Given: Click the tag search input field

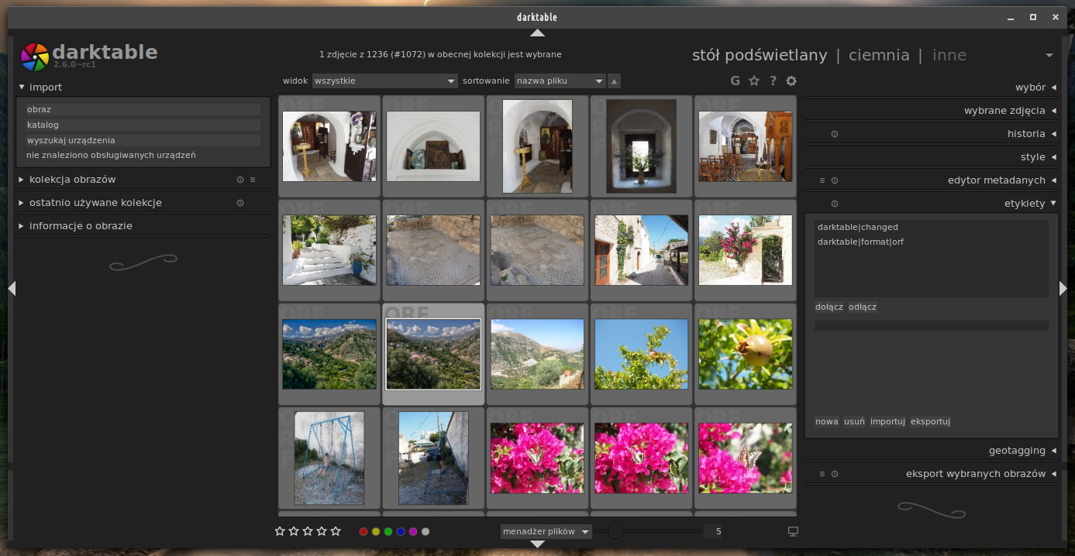Looking at the screenshot, I should coord(931,325).
